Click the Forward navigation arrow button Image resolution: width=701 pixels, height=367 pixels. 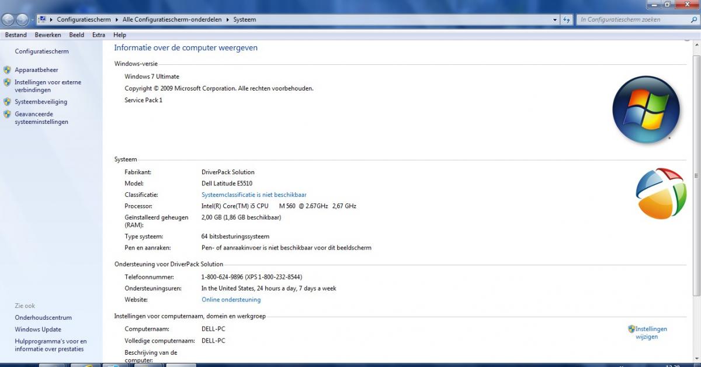point(22,19)
